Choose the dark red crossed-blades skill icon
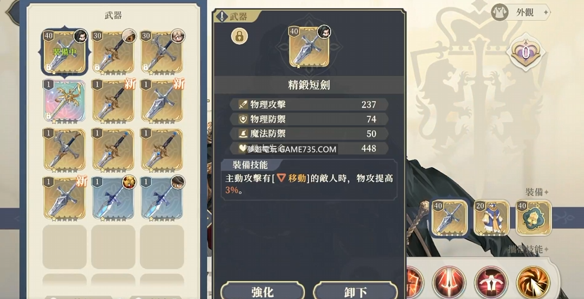584x299 pixels. [x=491, y=282]
